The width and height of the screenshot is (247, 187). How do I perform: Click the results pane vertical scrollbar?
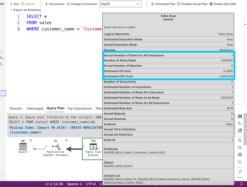[245, 129]
